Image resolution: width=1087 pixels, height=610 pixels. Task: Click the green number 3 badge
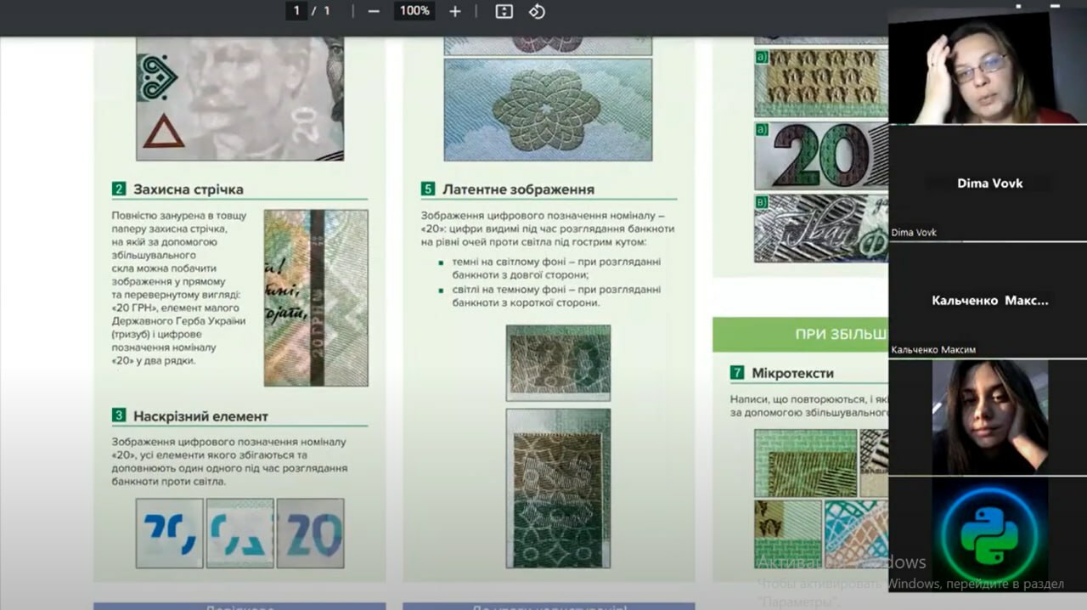tap(119, 416)
